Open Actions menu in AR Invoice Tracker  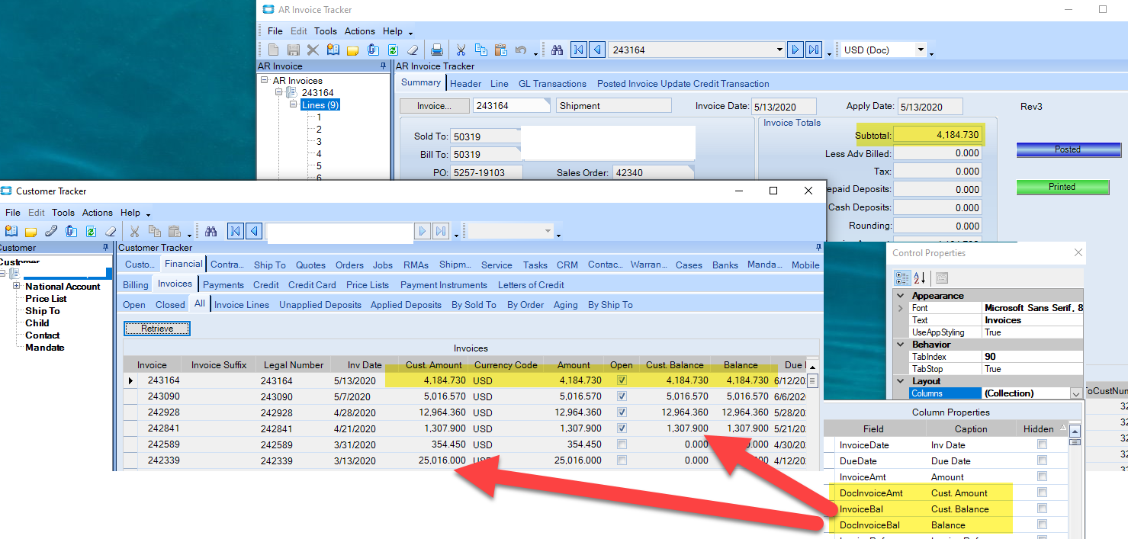[x=359, y=31]
